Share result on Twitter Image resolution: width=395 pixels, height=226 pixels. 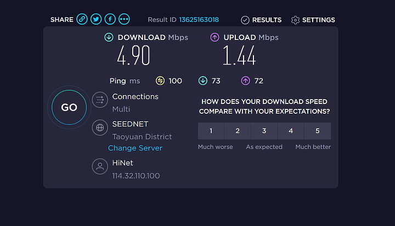[96, 19]
